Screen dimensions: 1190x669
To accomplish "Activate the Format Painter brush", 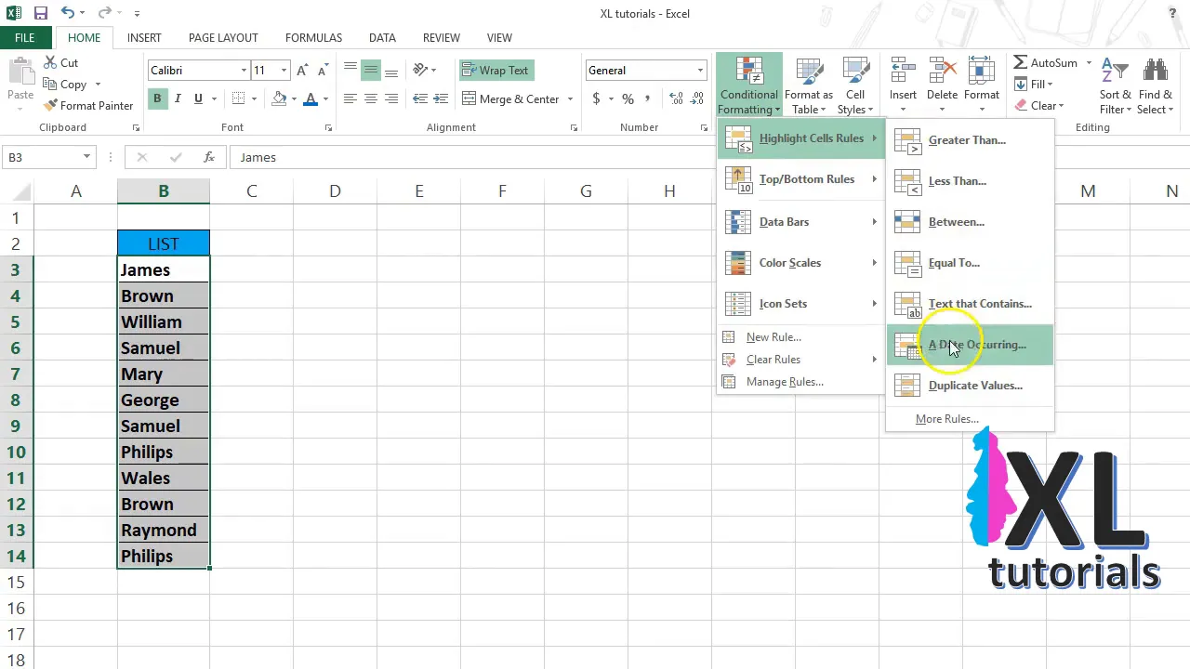I will tap(88, 106).
